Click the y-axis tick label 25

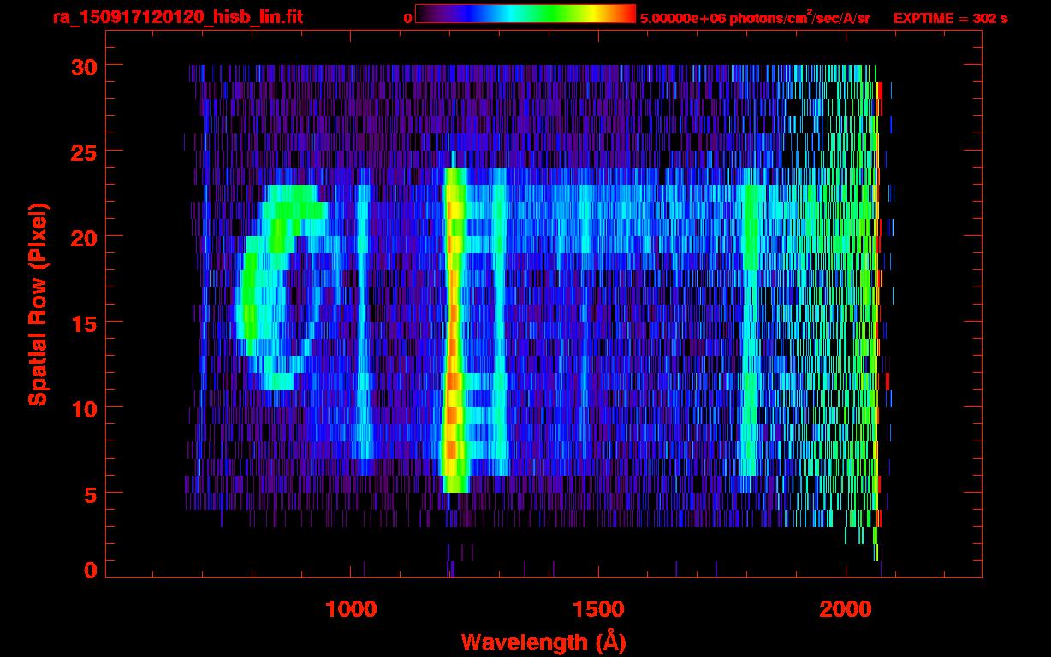pyautogui.click(x=83, y=151)
